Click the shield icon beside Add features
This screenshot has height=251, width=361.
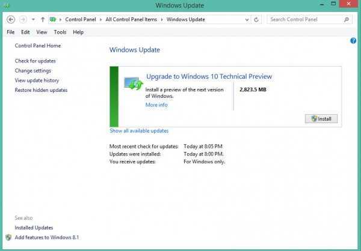click(8, 237)
